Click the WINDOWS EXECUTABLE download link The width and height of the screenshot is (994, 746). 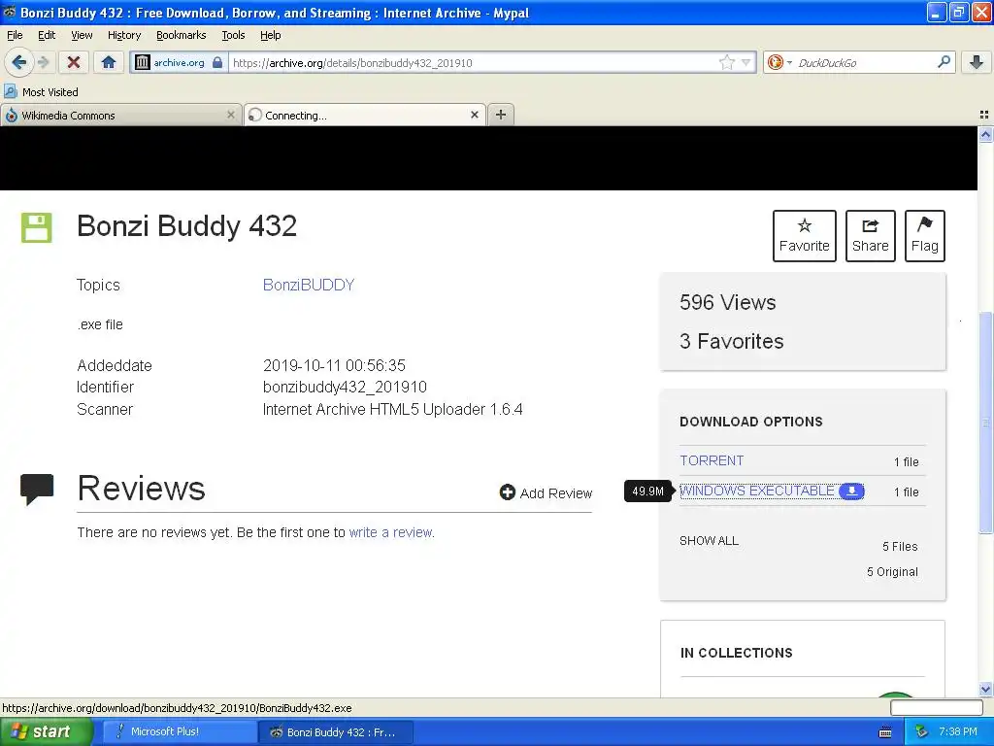tap(757, 491)
